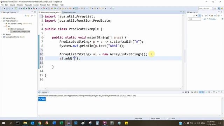Open the Debug dropdown arrow
This screenshot has height=126, width=224.
pos(22,8)
